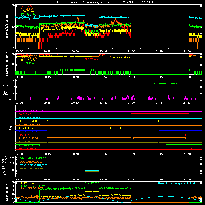Click the Degrees or % axis label
205x205 pixels.
[x=7, y=192]
